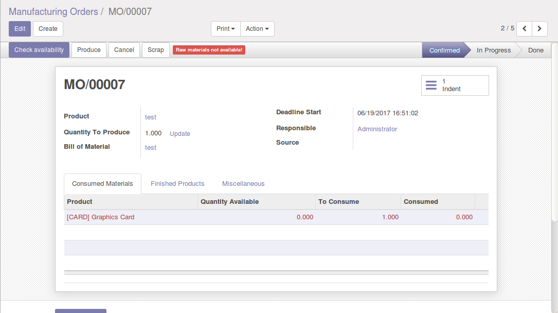Go to previous record arrow
The width and height of the screenshot is (558, 313).
(x=524, y=28)
